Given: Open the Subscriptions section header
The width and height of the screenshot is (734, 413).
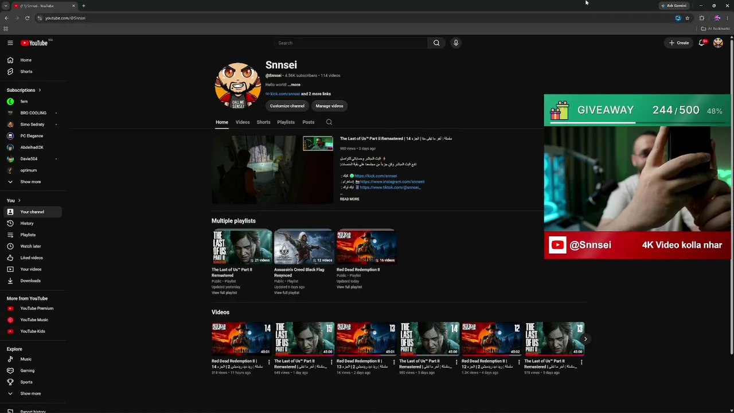Looking at the screenshot, I should [x=24, y=90].
